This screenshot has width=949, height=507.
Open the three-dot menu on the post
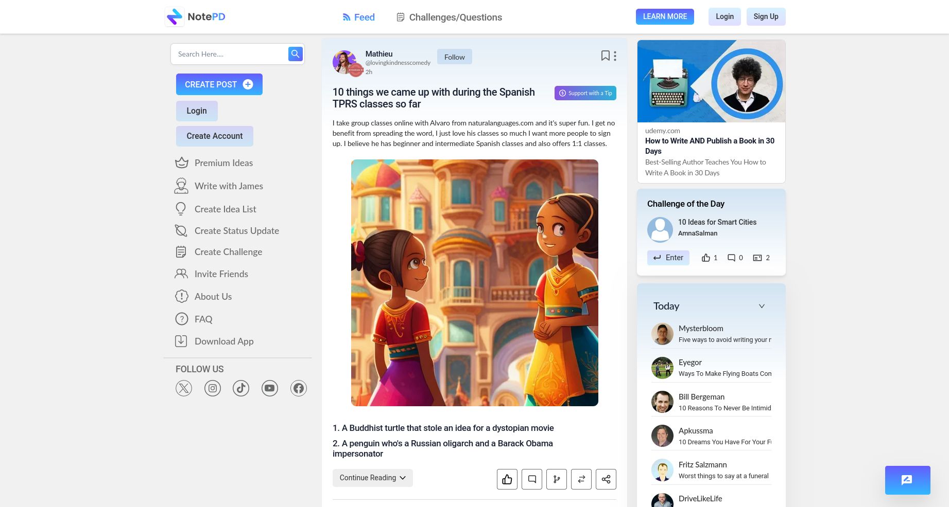coord(614,56)
